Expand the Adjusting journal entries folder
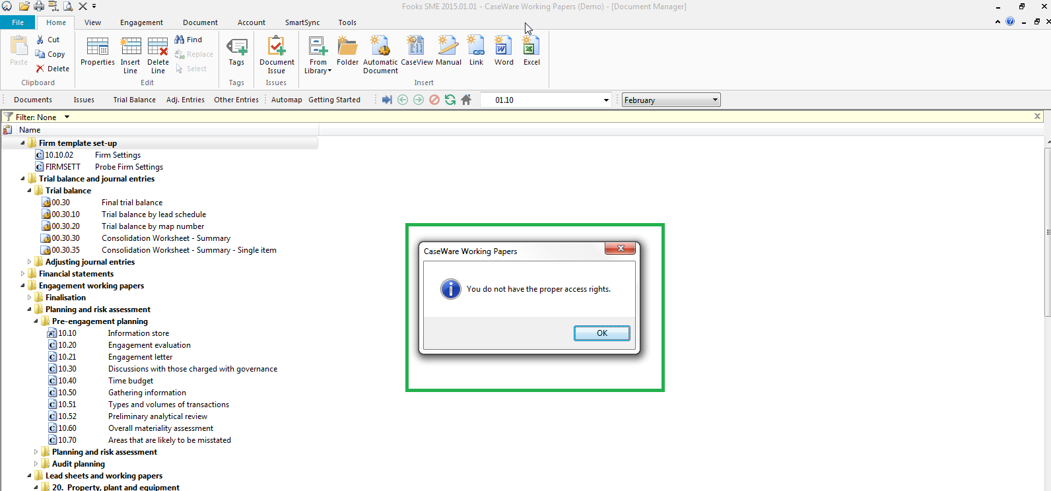 tap(29, 262)
